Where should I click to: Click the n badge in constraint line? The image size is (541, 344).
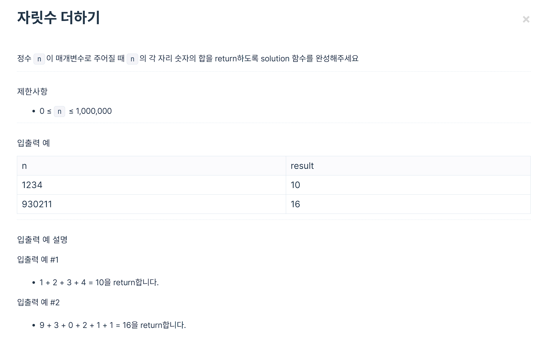pyautogui.click(x=59, y=111)
